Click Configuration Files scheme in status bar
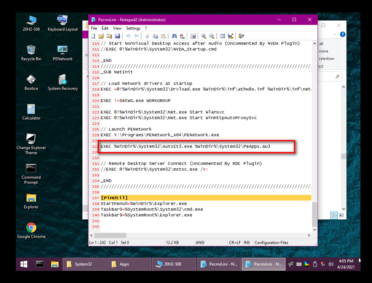The image size is (372, 283). click(271, 242)
